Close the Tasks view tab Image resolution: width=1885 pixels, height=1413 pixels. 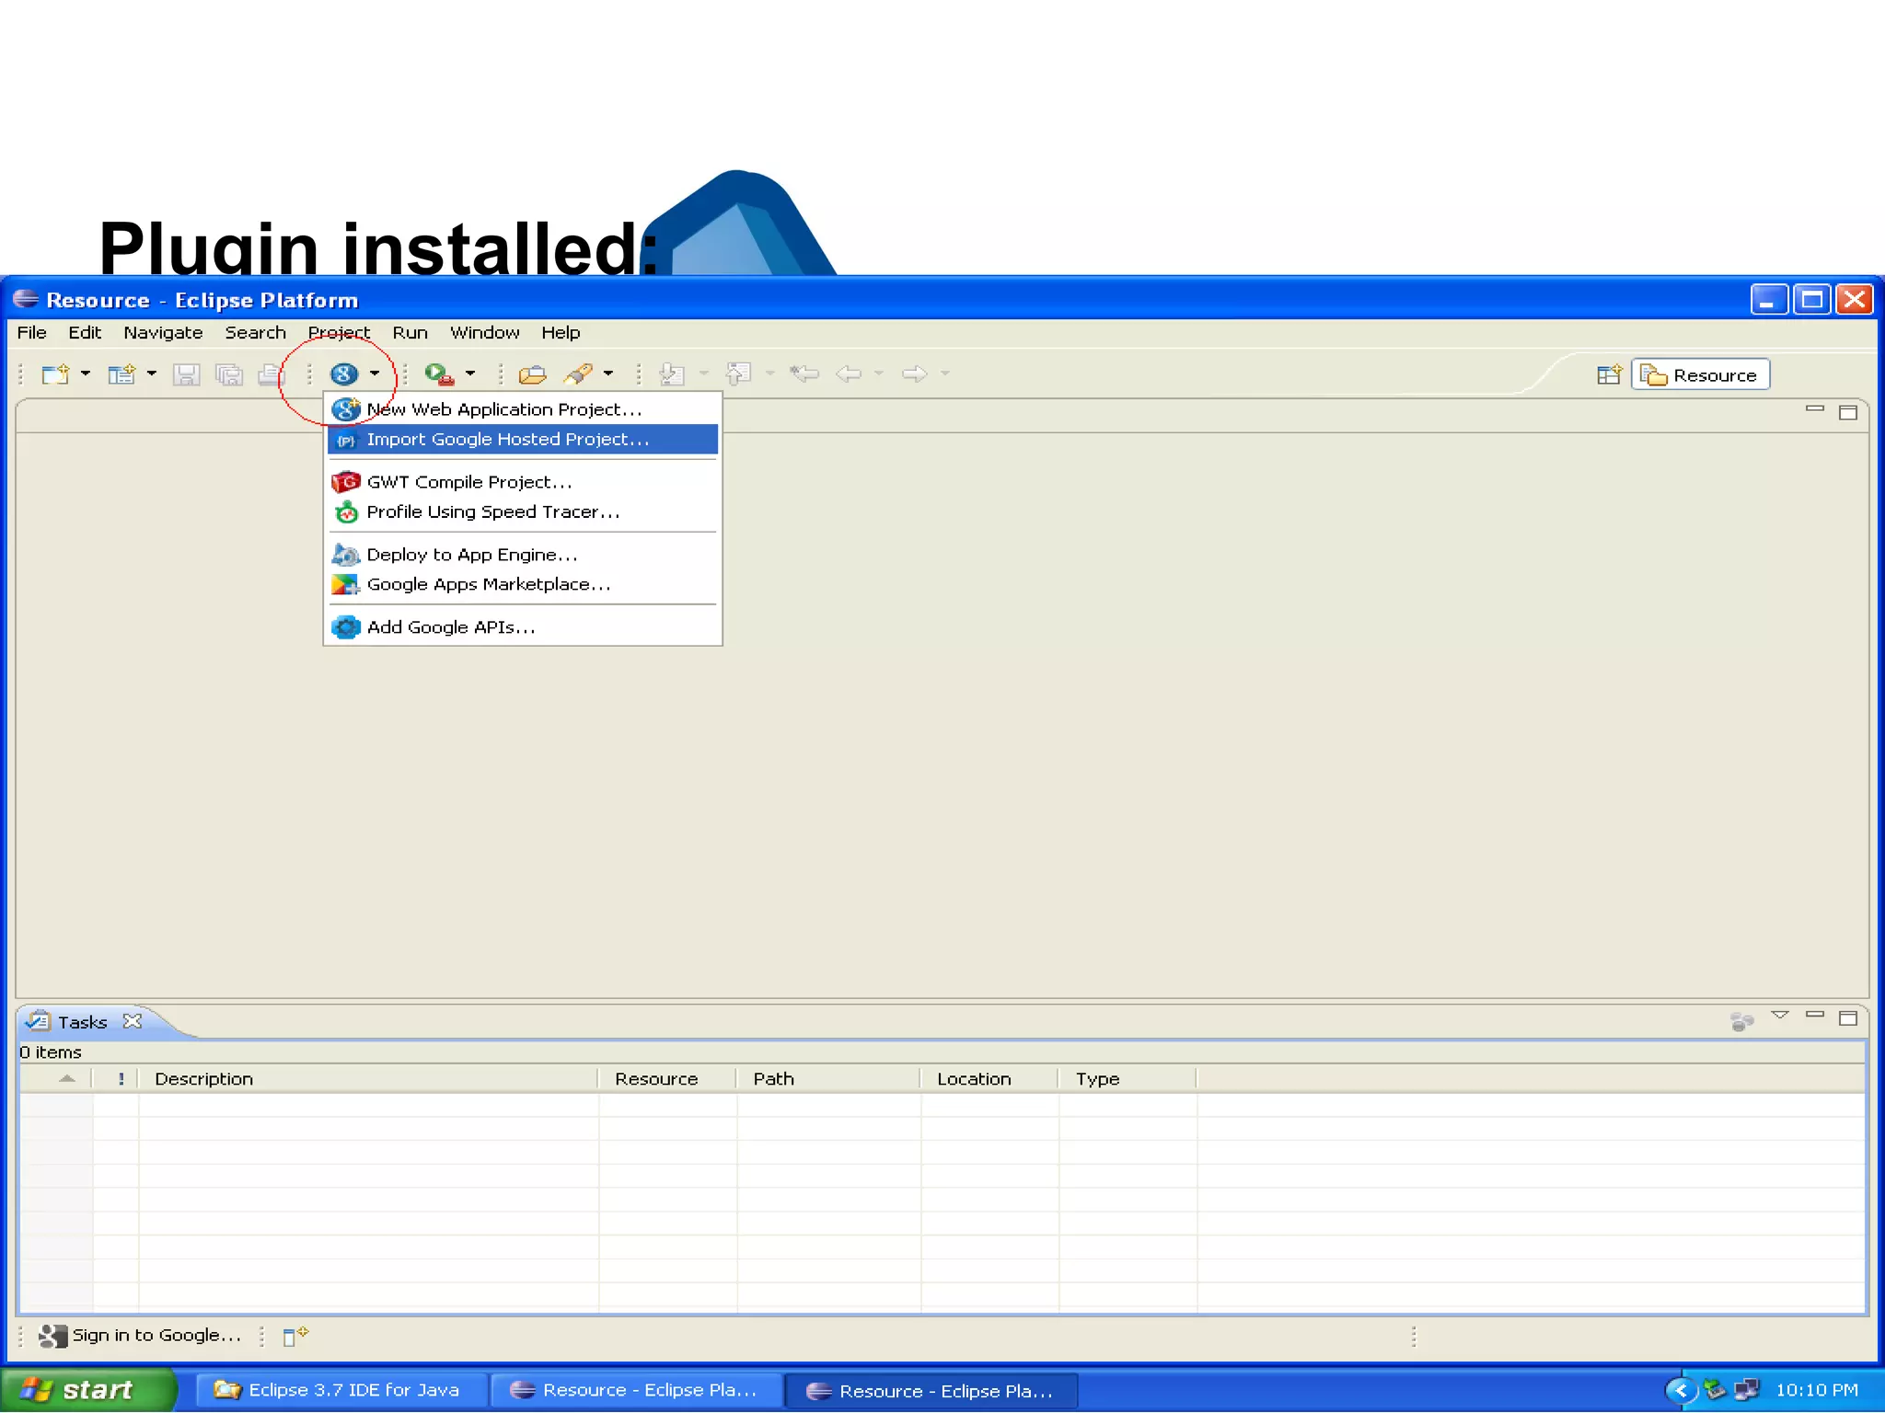[x=133, y=1021]
